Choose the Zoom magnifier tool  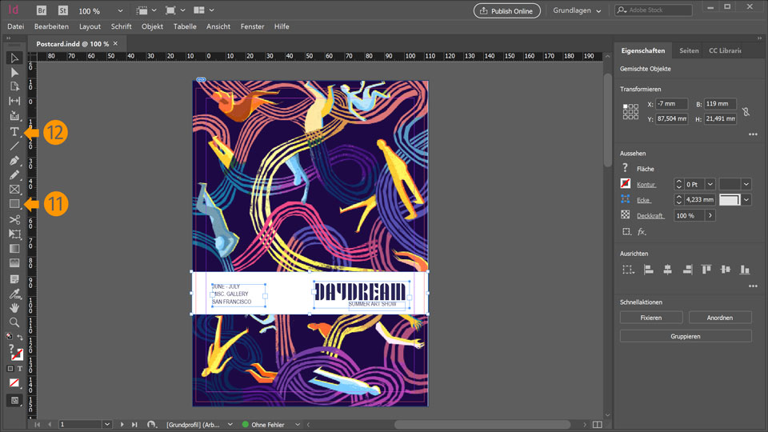point(14,322)
